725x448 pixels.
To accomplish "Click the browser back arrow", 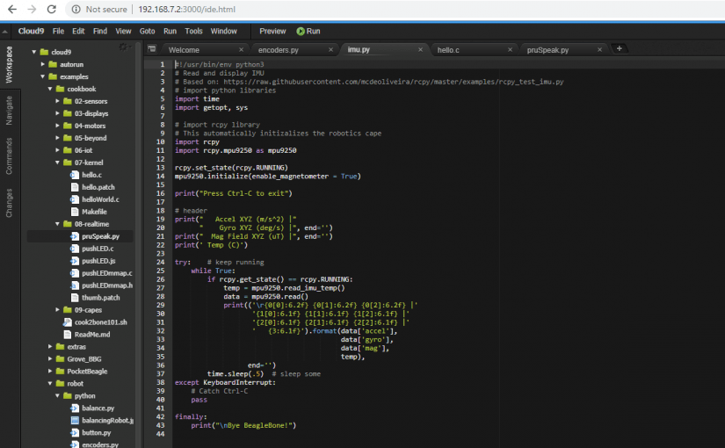I will pos(12,10).
